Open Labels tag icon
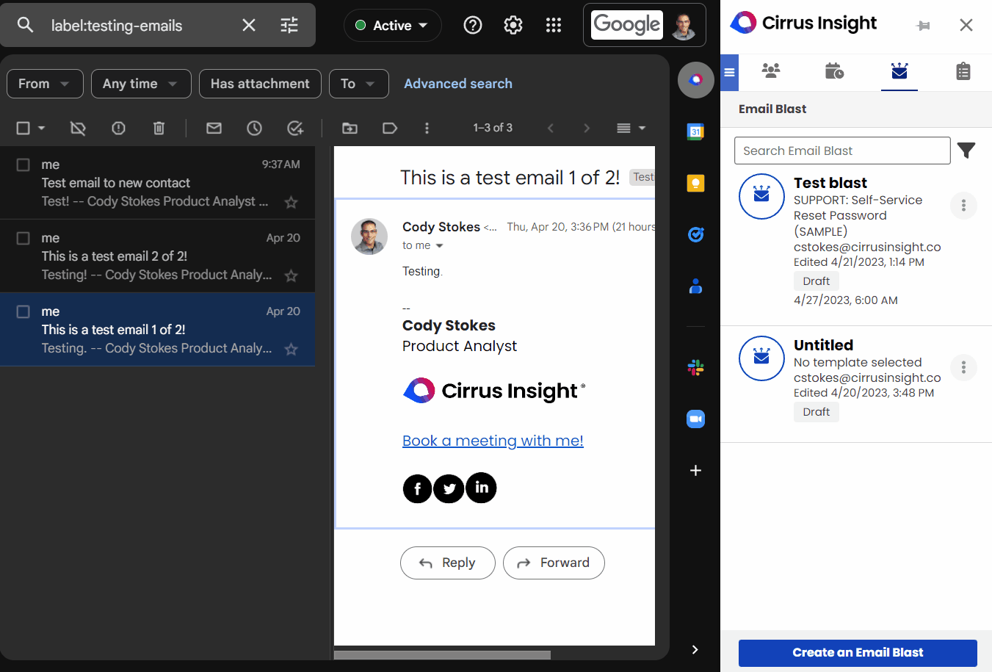The image size is (992, 672). (x=390, y=129)
